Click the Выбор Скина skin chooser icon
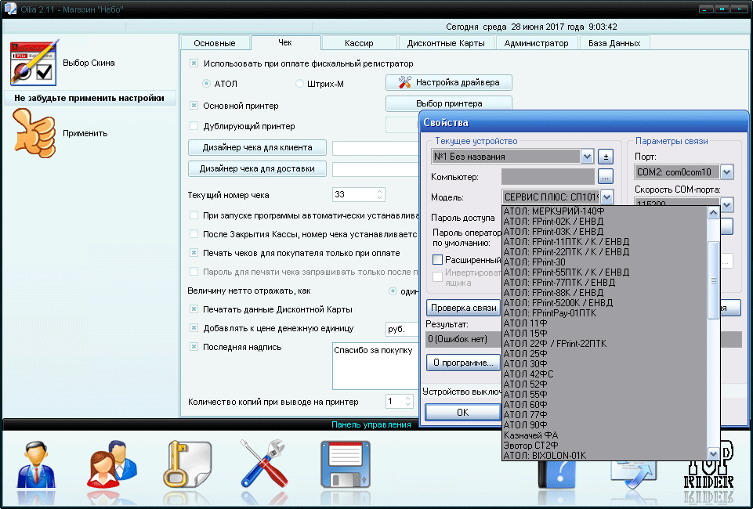The image size is (753, 509). tap(34, 63)
